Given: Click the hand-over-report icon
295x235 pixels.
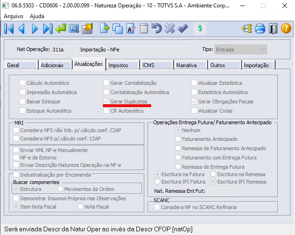Looking at the screenshot, I should pos(87,28).
